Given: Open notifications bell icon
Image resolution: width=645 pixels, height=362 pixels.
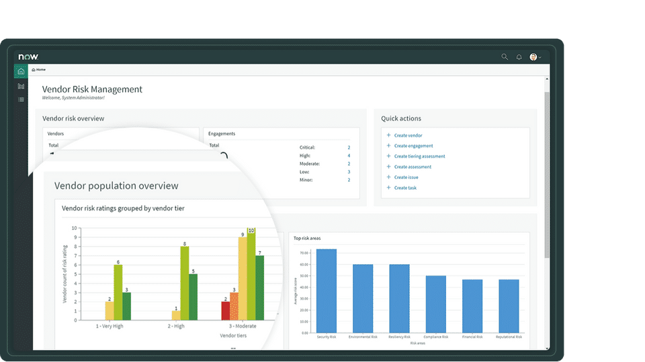Looking at the screenshot, I should point(519,57).
